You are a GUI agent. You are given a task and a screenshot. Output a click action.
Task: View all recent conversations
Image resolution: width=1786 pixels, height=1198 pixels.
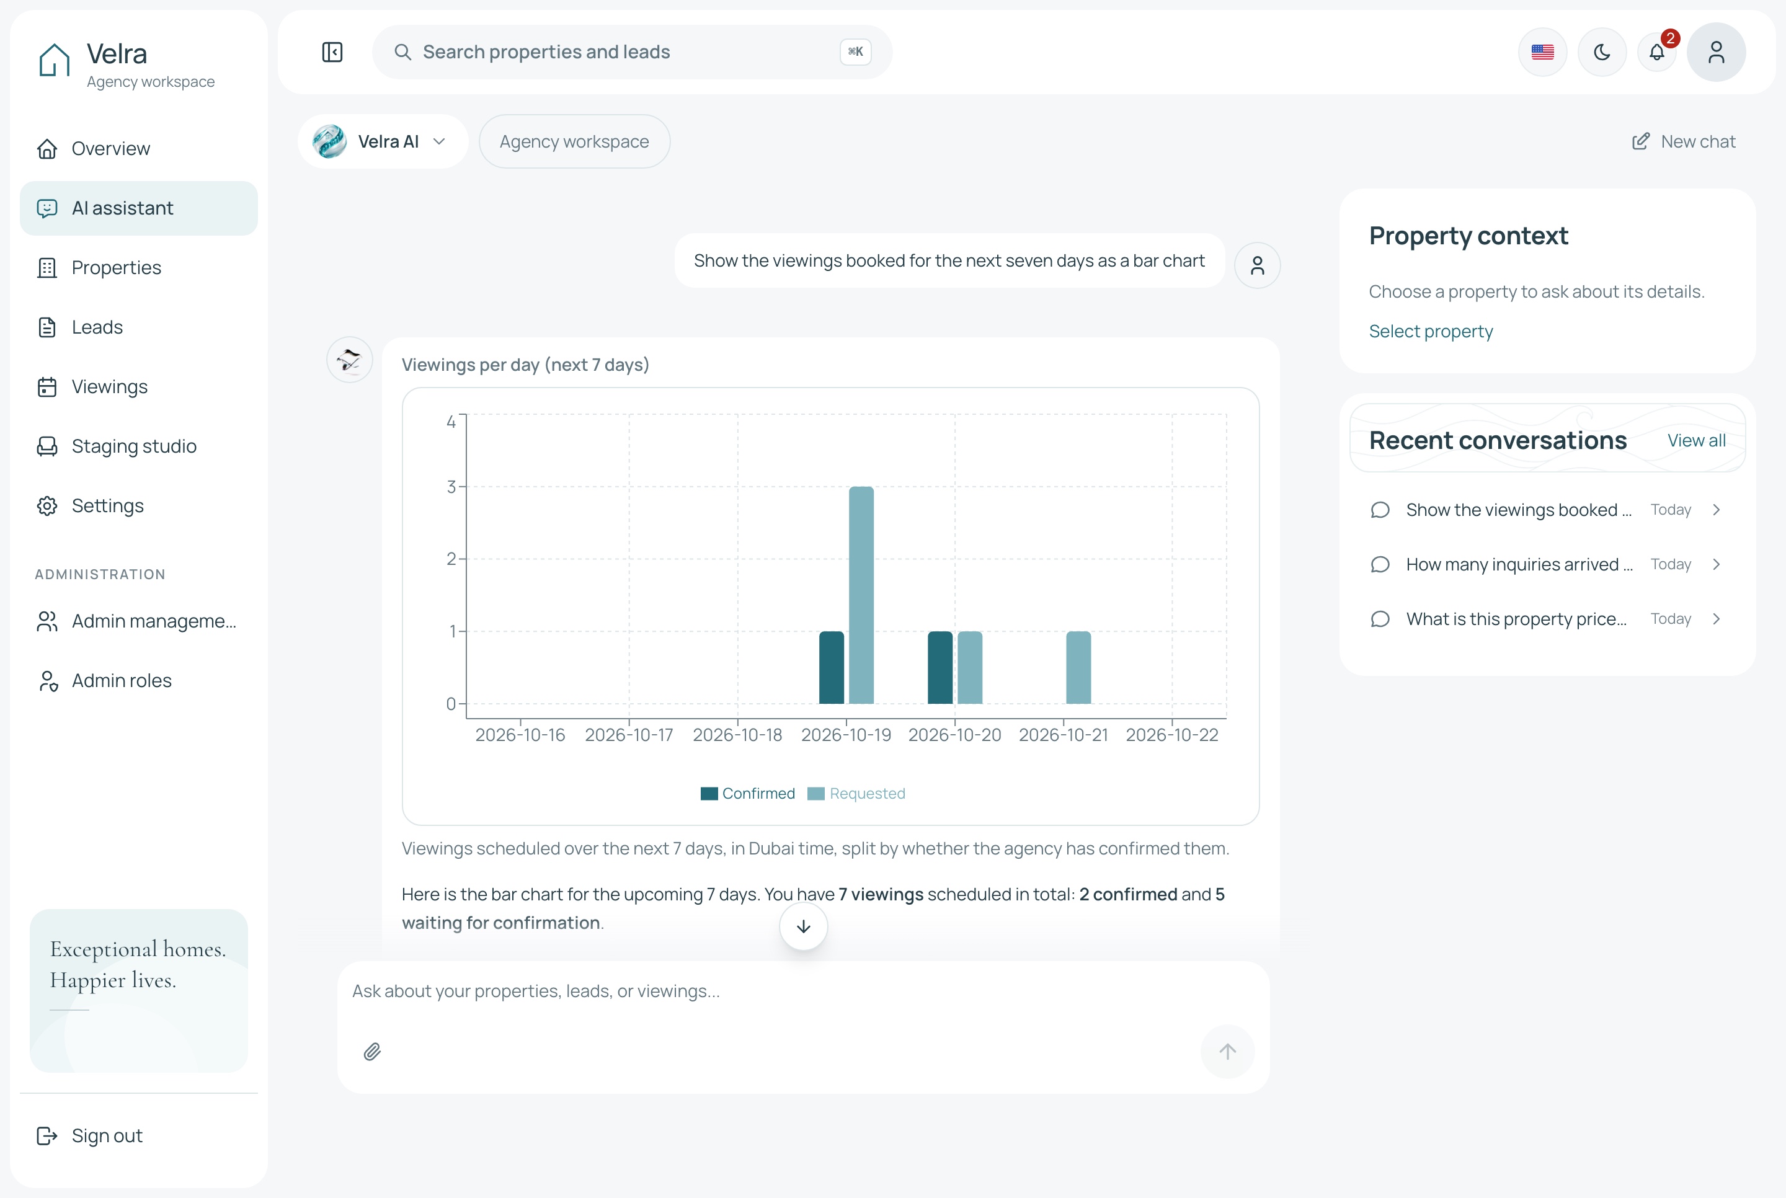point(1696,440)
